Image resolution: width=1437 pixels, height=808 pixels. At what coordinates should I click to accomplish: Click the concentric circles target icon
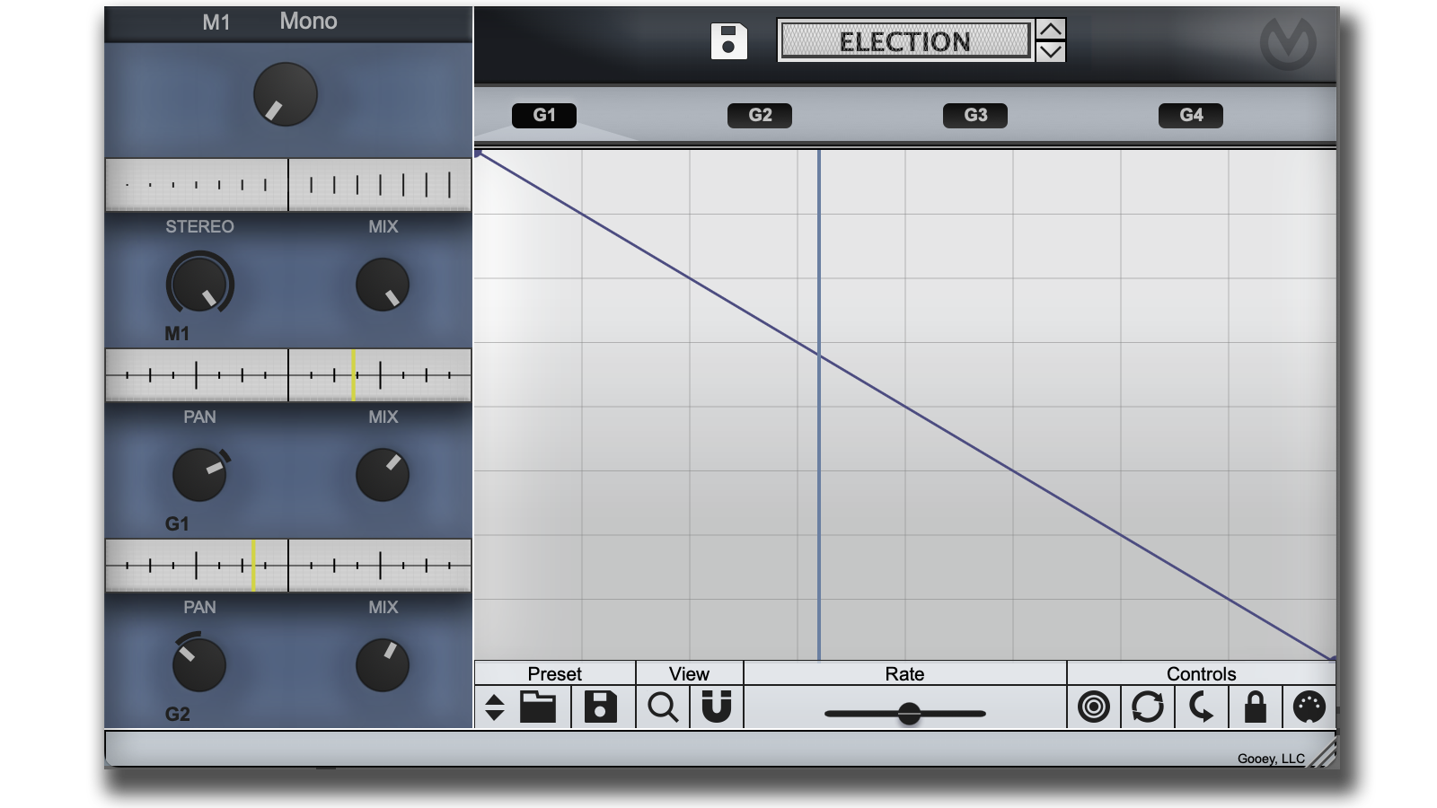point(1094,707)
